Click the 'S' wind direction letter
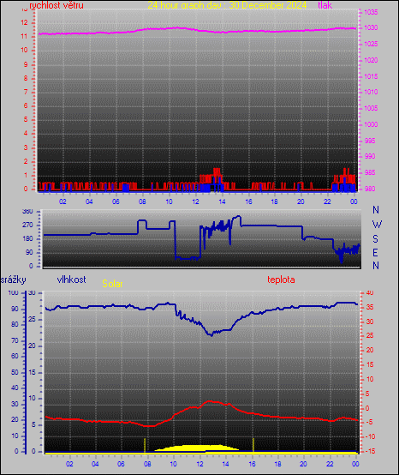The image size is (399, 475). click(x=375, y=239)
